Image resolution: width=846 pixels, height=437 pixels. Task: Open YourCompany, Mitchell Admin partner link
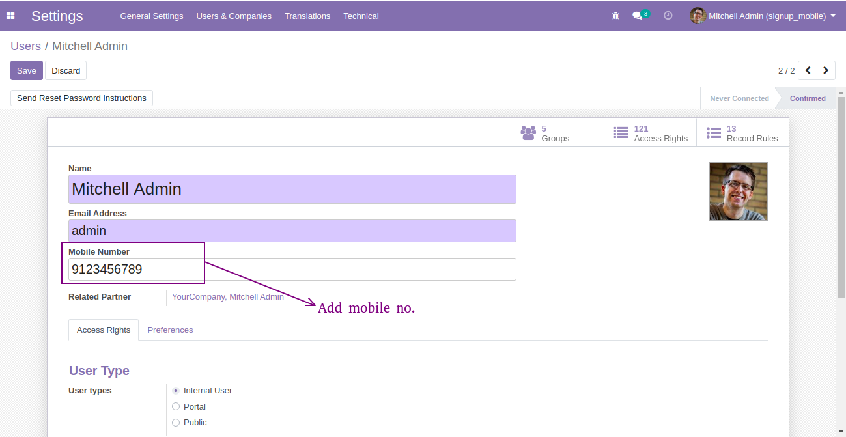click(x=228, y=296)
